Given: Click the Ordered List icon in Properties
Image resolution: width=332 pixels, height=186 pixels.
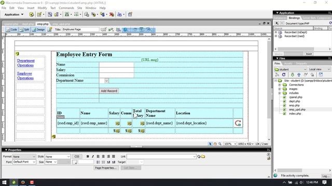Looking at the screenshot, I should [x=103, y=162].
